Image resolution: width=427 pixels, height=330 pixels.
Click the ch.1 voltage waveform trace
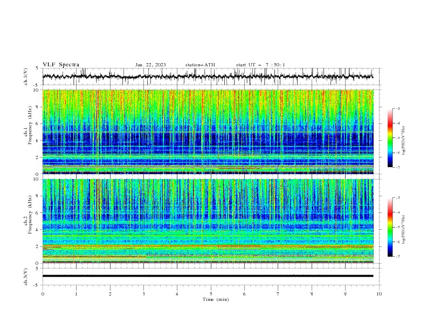pyautogui.click(x=208, y=77)
